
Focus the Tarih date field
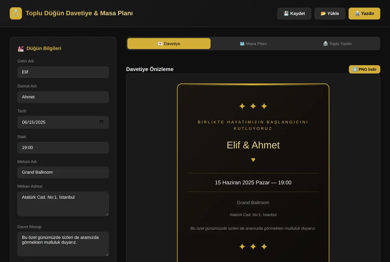63,122
